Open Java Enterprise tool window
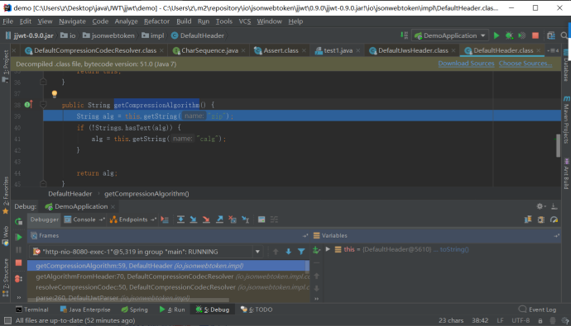 85,309
